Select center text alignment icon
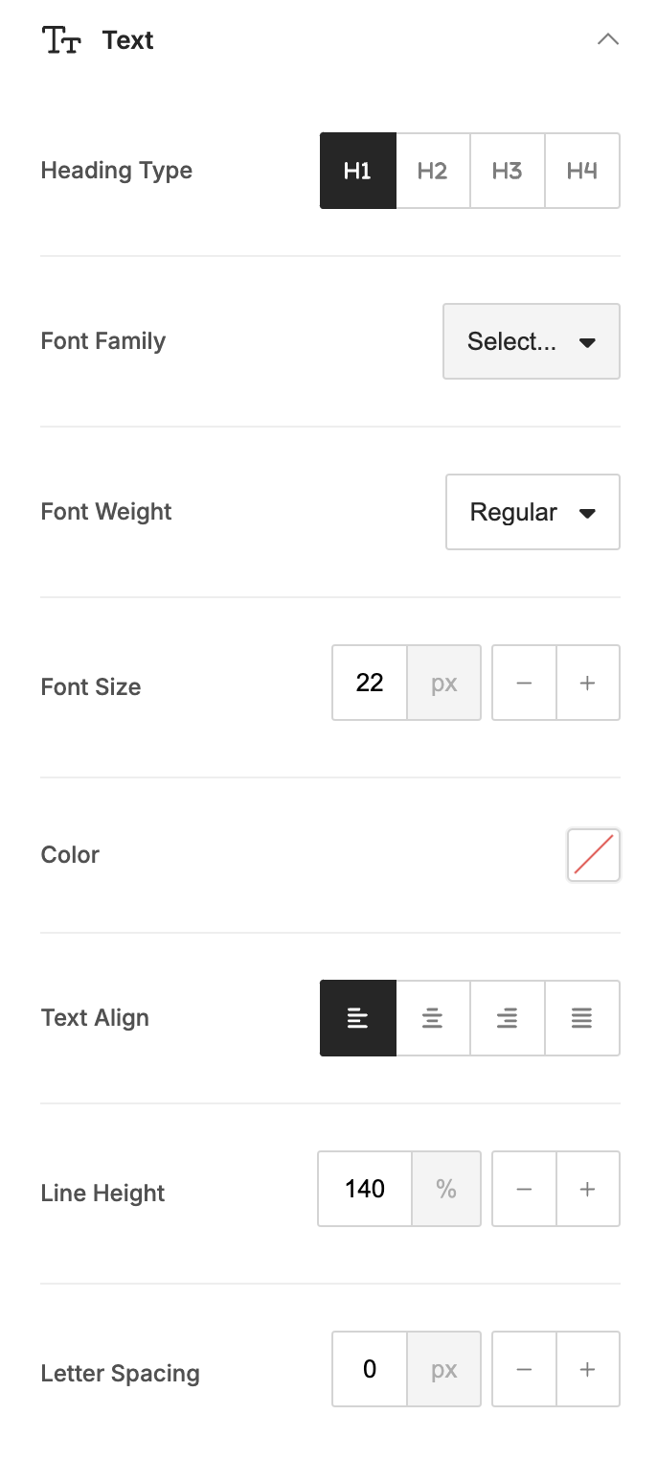This screenshot has width=657, height=1461. pyautogui.click(x=433, y=1018)
